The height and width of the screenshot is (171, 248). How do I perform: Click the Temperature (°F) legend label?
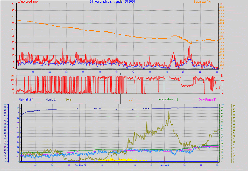(x=168, y=99)
